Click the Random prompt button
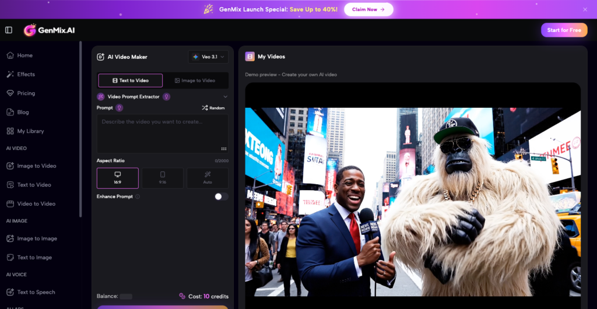This screenshot has height=309, width=597. [x=213, y=108]
